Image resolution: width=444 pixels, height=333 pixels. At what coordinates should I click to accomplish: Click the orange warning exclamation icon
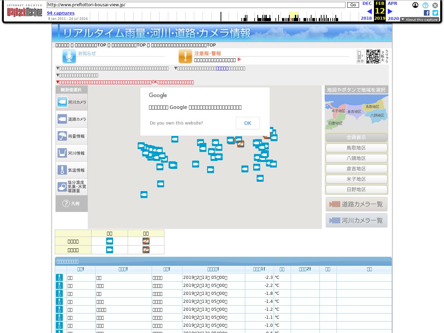click(x=185, y=57)
